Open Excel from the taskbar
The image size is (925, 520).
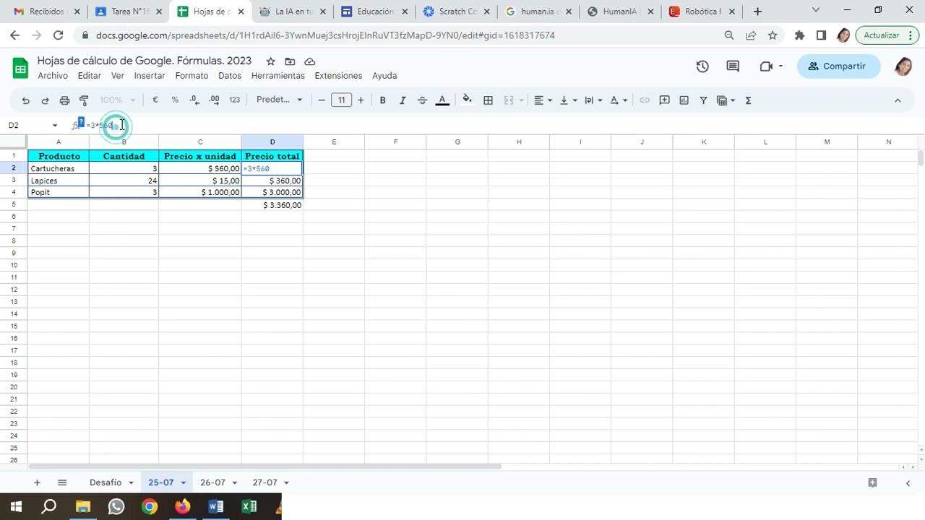(x=249, y=507)
